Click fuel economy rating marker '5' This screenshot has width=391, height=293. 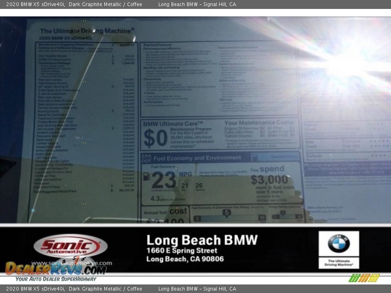(226, 213)
